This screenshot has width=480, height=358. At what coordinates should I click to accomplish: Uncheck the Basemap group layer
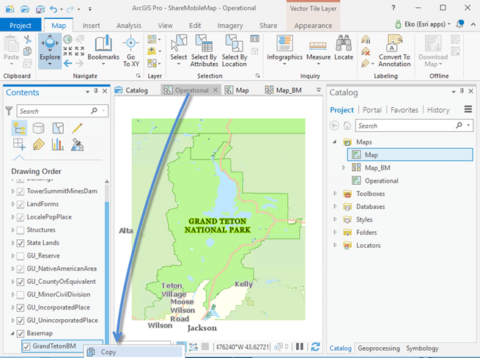coord(21,334)
